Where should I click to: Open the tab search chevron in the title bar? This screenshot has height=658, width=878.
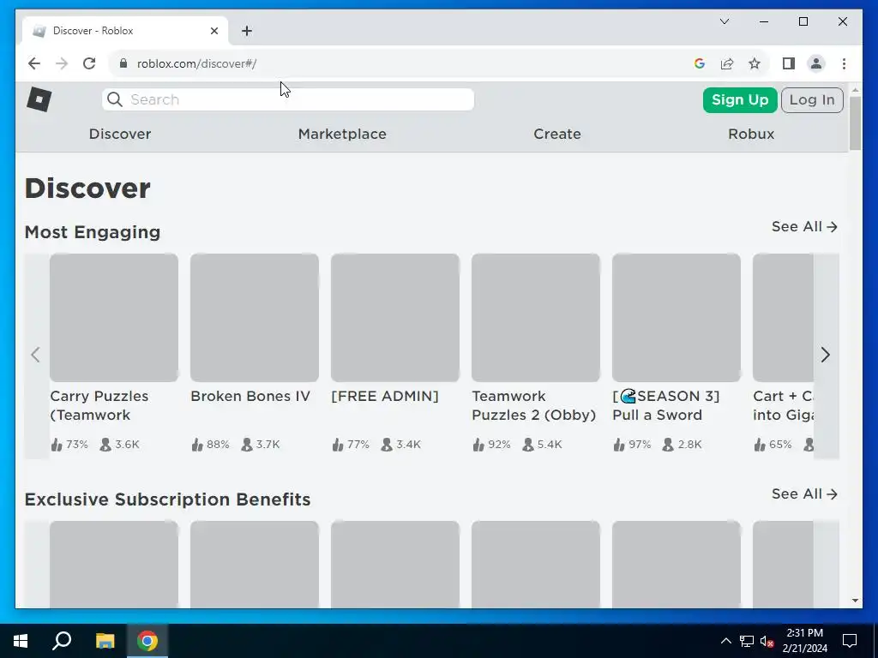pyautogui.click(x=724, y=21)
